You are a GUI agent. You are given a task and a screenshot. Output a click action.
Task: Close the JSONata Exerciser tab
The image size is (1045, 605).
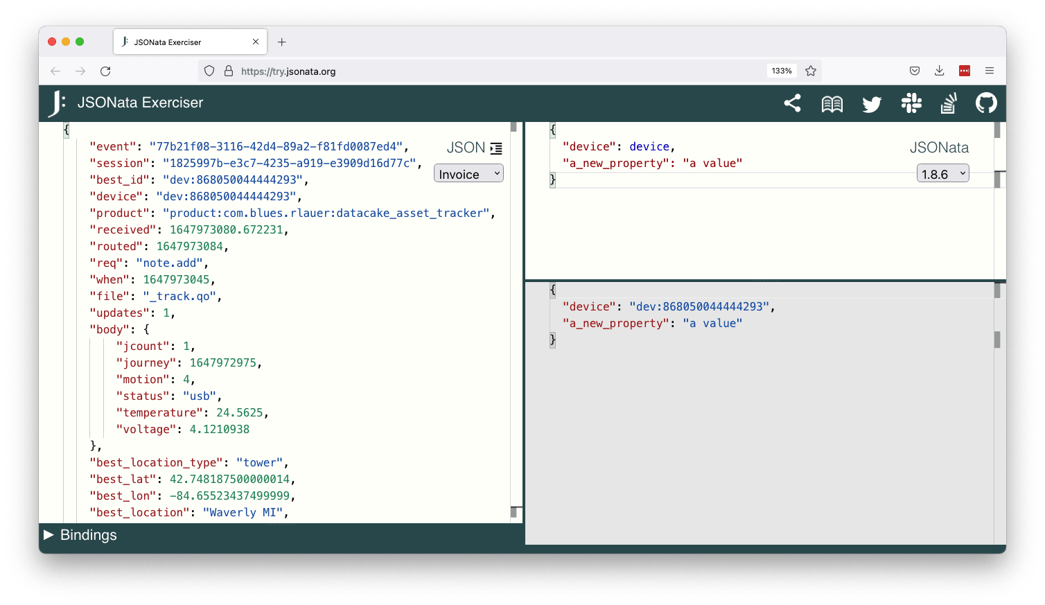[x=256, y=42]
